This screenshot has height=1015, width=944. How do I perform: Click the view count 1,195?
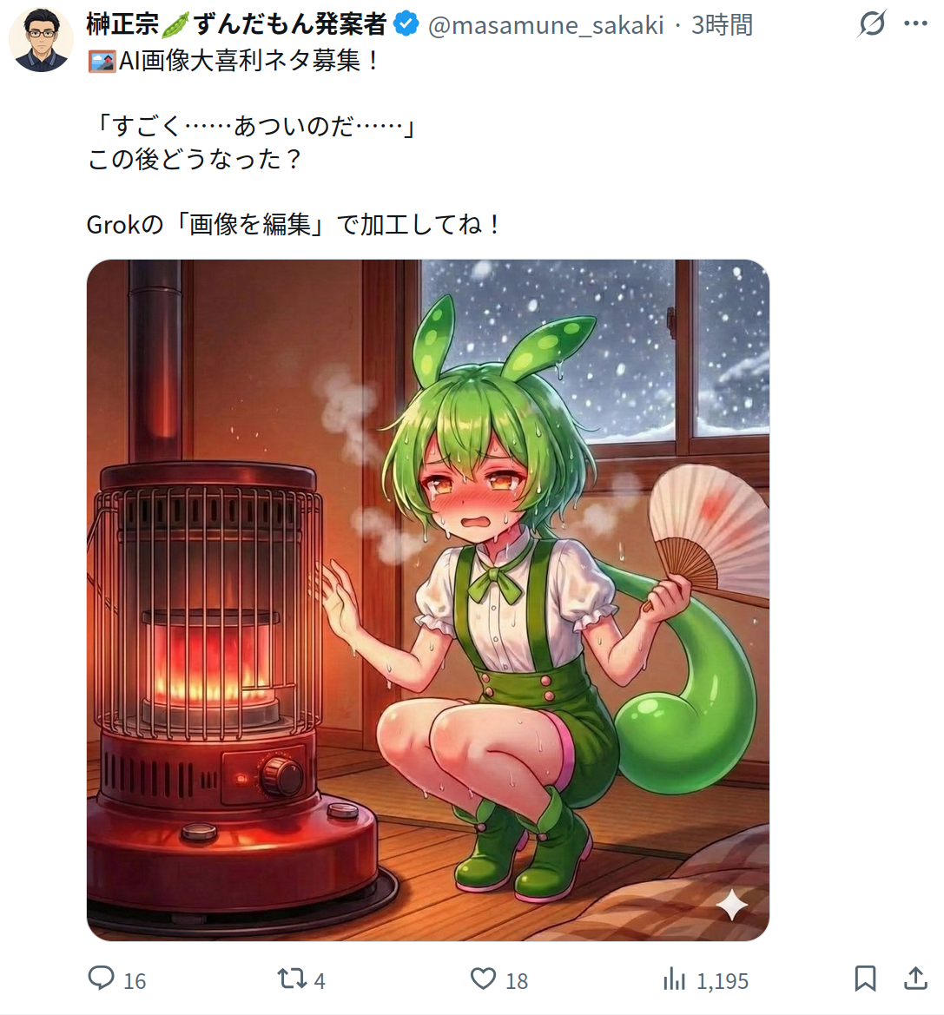(723, 981)
